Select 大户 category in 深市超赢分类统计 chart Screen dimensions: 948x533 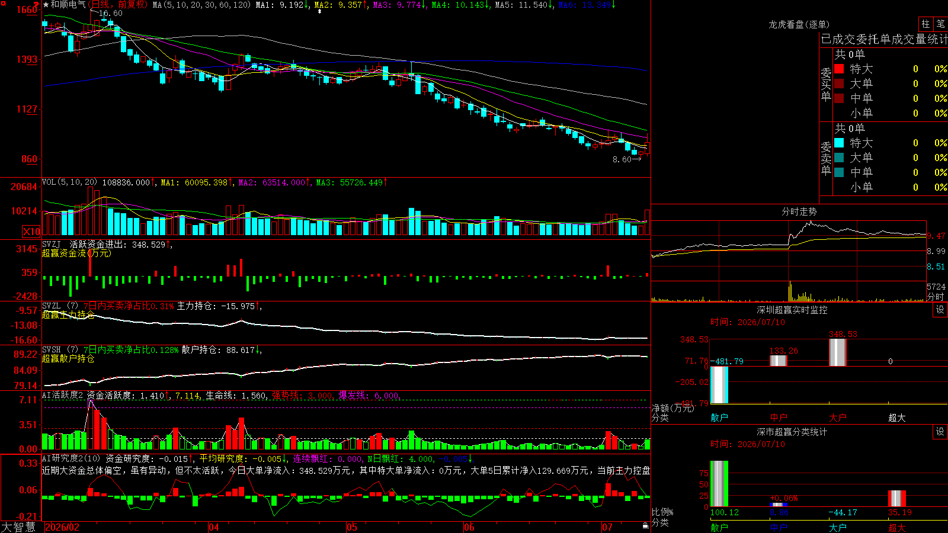coord(838,528)
